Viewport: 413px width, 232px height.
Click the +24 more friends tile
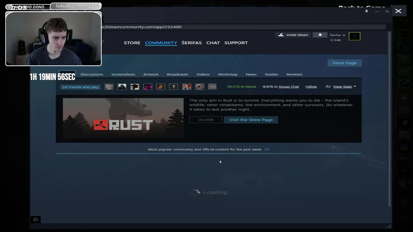[x=212, y=87]
